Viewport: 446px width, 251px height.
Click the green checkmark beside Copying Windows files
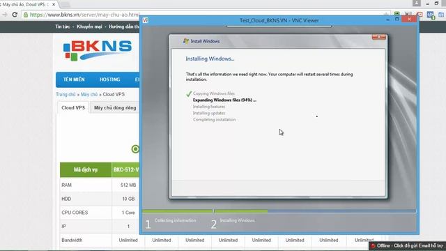[189, 93]
